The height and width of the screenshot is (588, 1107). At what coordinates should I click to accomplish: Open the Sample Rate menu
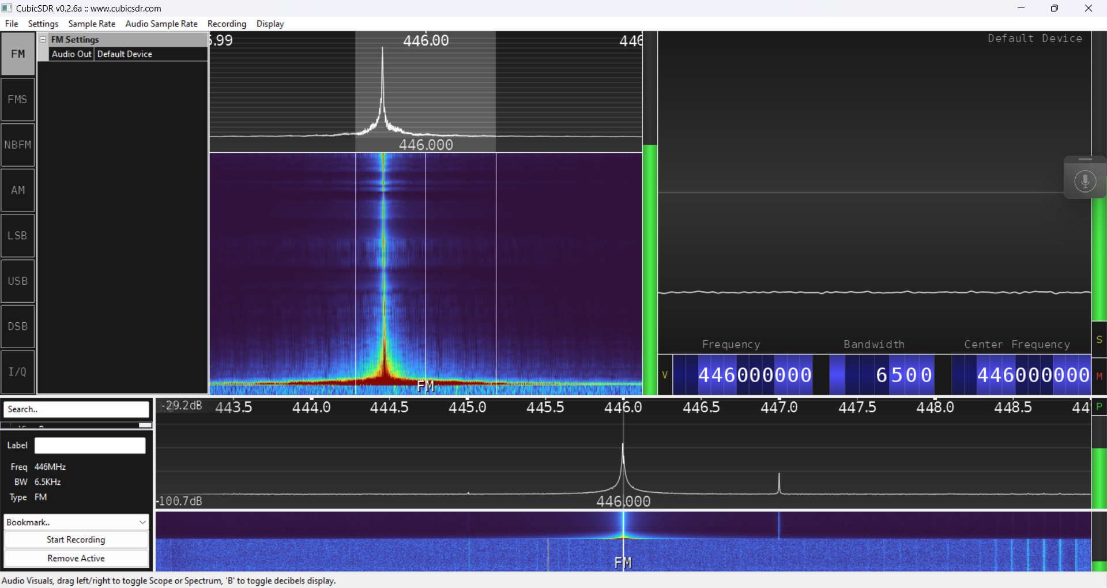coord(92,24)
